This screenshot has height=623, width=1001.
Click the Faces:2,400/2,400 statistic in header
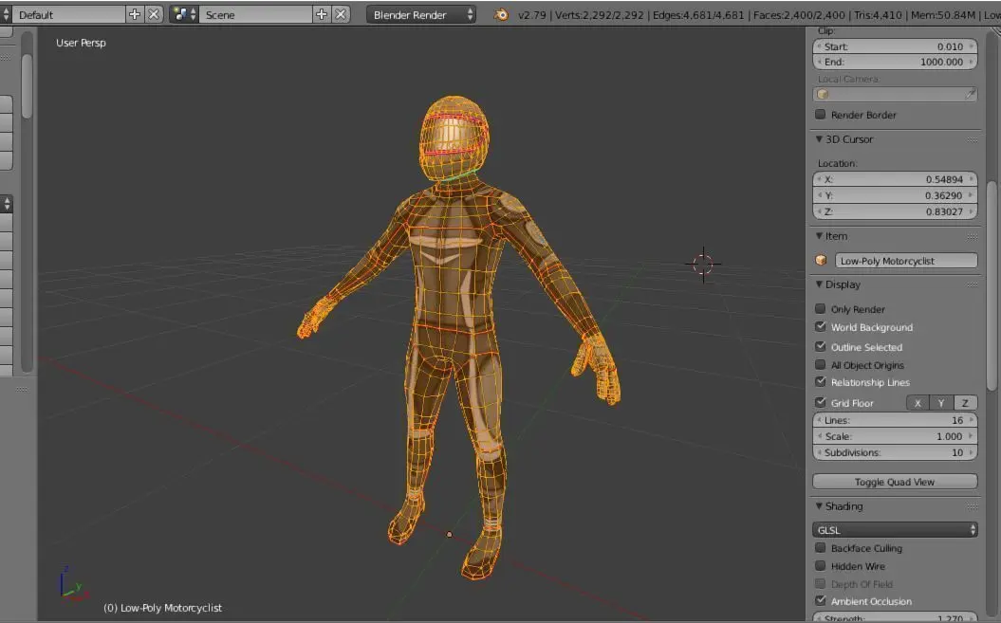point(799,14)
